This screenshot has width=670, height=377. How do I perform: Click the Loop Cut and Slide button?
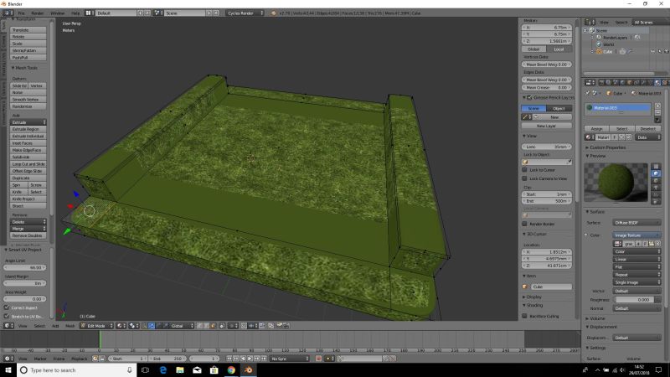coord(28,164)
